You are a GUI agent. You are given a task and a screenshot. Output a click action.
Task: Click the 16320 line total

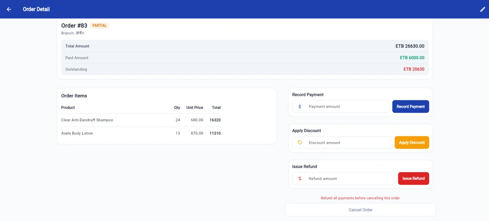click(215, 120)
